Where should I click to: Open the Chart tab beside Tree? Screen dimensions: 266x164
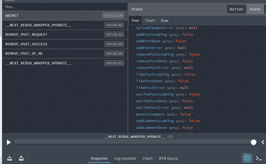tap(150, 20)
